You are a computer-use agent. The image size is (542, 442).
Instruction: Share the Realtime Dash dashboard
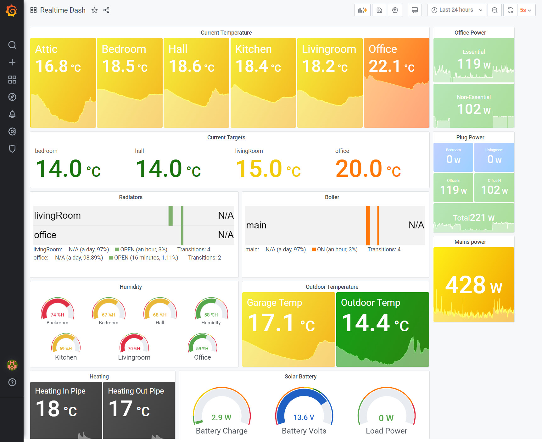[x=106, y=10]
